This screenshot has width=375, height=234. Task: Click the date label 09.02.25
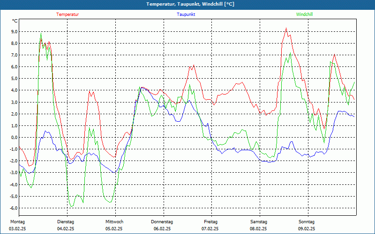307,229
